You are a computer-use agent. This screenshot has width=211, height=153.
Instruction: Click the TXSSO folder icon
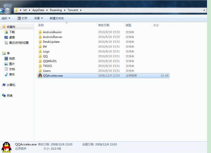[x=40, y=66]
